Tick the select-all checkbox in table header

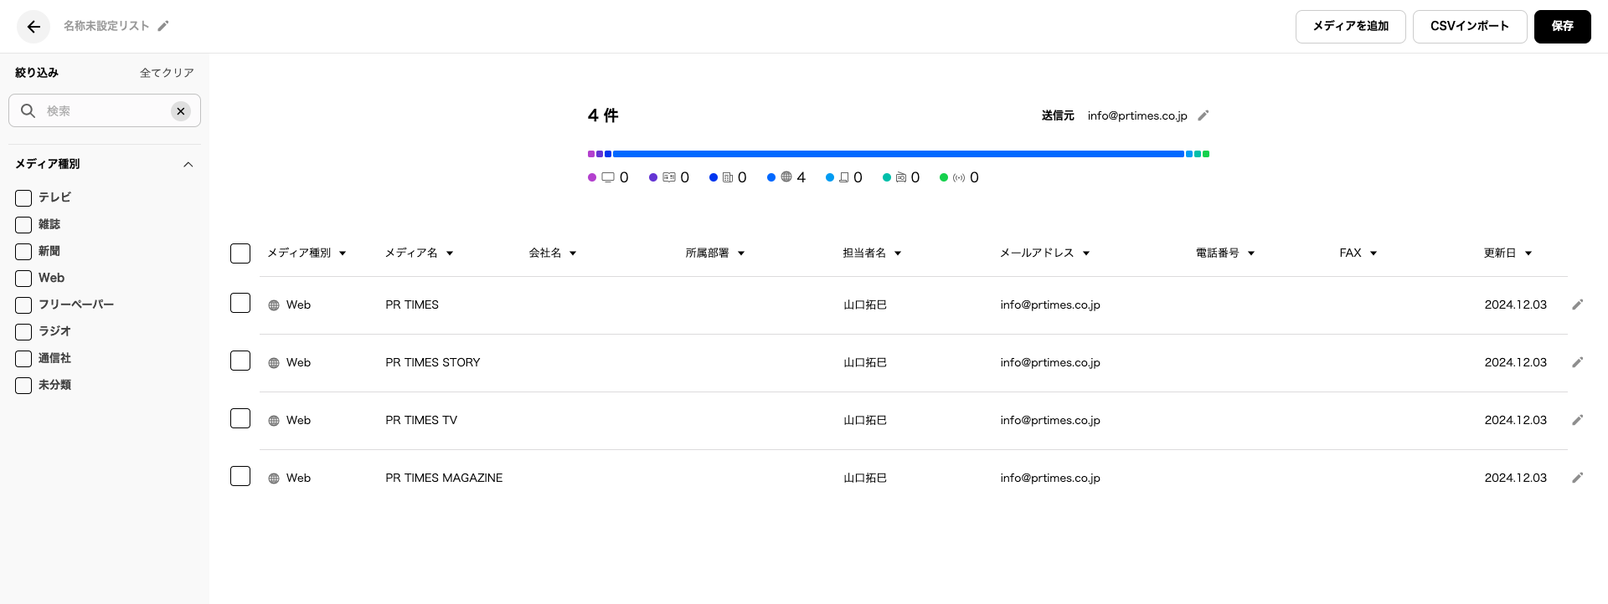point(240,253)
